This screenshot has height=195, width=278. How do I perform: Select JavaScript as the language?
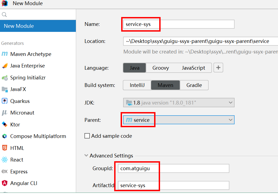tap(193, 68)
